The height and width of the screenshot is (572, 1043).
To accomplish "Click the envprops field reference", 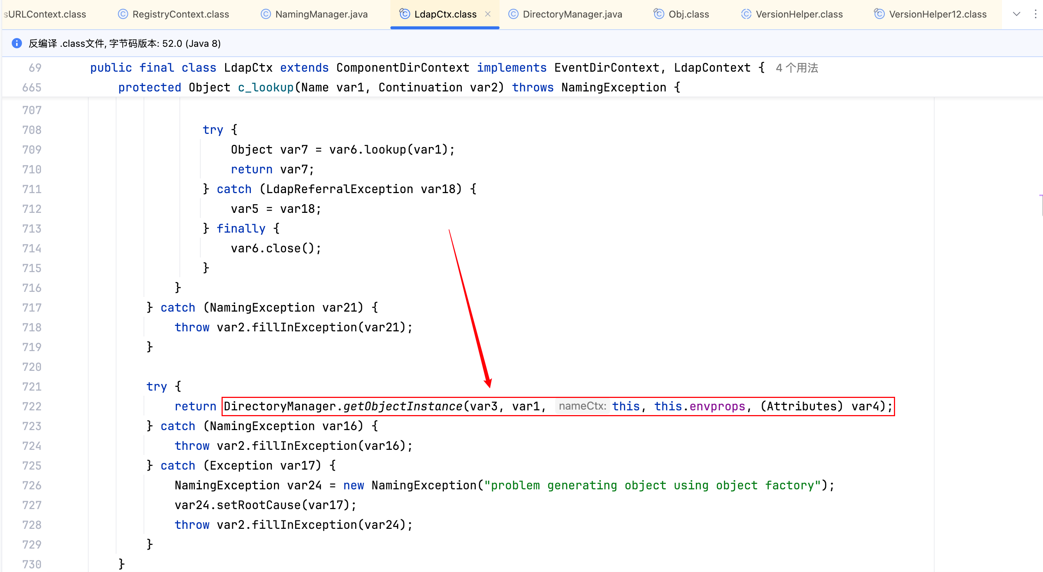I will click(x=717, y=406).
